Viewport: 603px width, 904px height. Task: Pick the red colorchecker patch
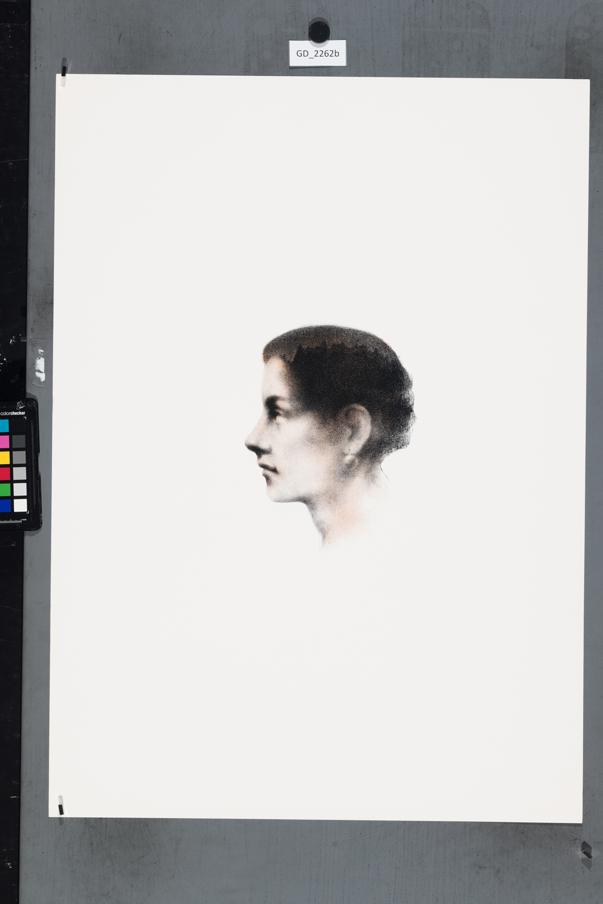pyautogui.click(x=4, y=474)
